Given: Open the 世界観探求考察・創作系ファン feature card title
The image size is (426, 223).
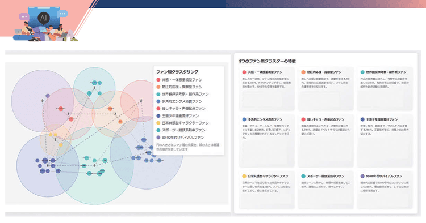Looking at the screenshot, I should [386, 72].
